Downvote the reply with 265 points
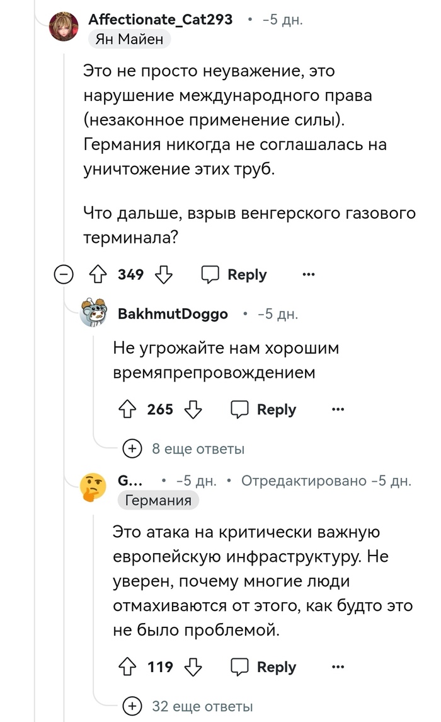Image resolution: width=441 pixels, height=722 pixels. (x=193, y=409)
